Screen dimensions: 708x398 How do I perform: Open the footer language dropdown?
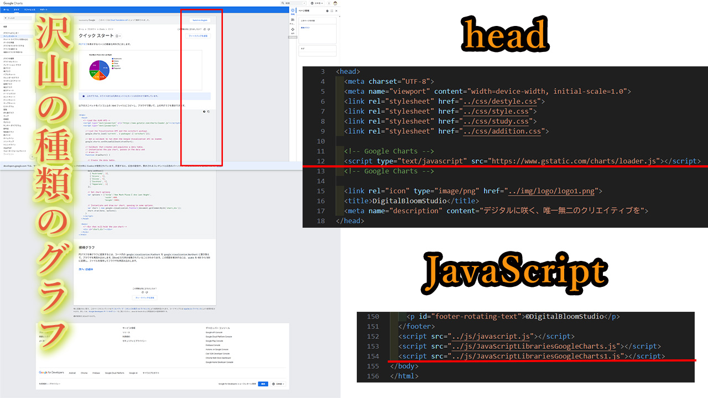pos(278,384)
